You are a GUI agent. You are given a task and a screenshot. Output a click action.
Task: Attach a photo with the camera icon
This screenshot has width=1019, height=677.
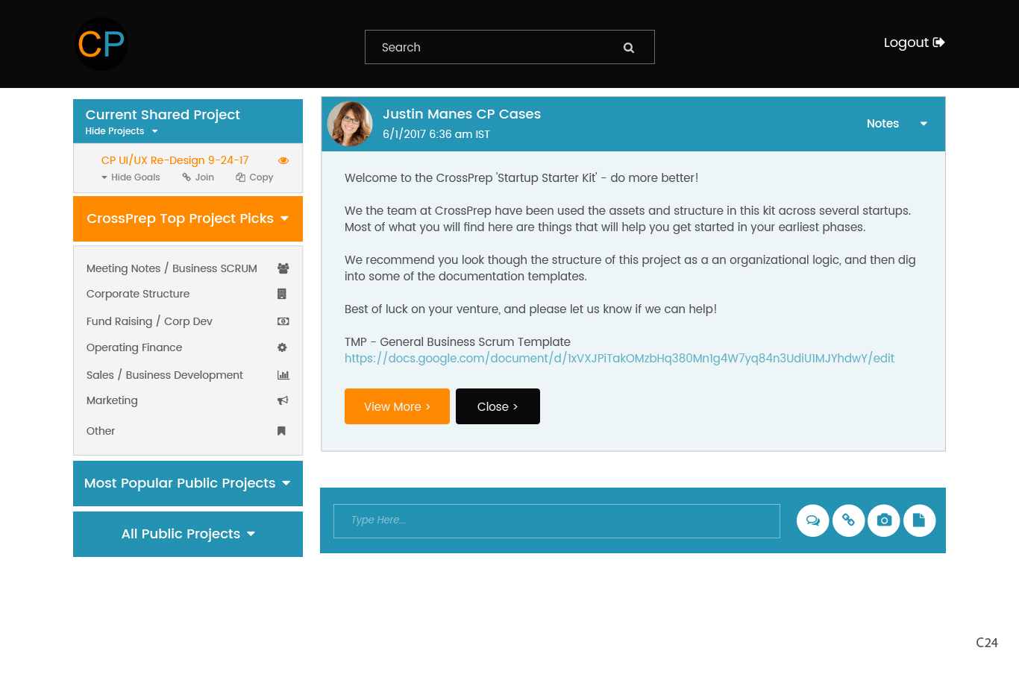(x=884, y=520)
